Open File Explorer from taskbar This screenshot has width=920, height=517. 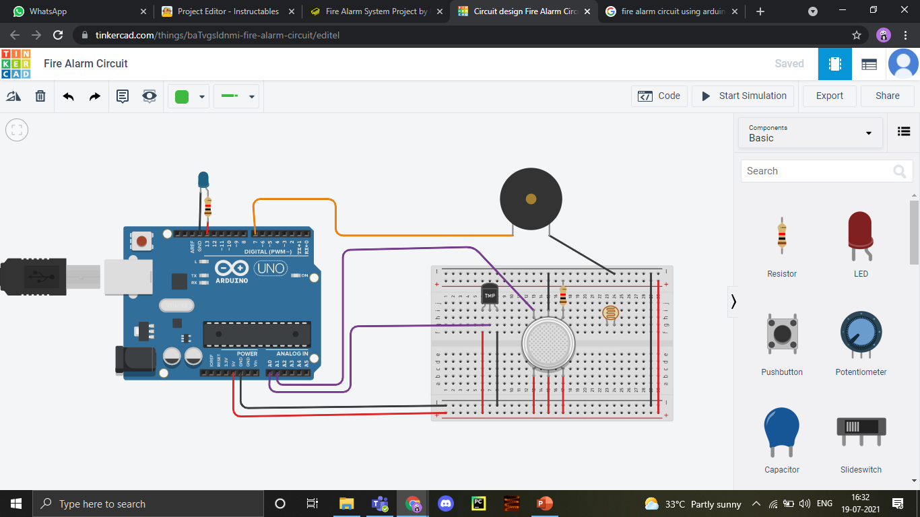[346, 504]
